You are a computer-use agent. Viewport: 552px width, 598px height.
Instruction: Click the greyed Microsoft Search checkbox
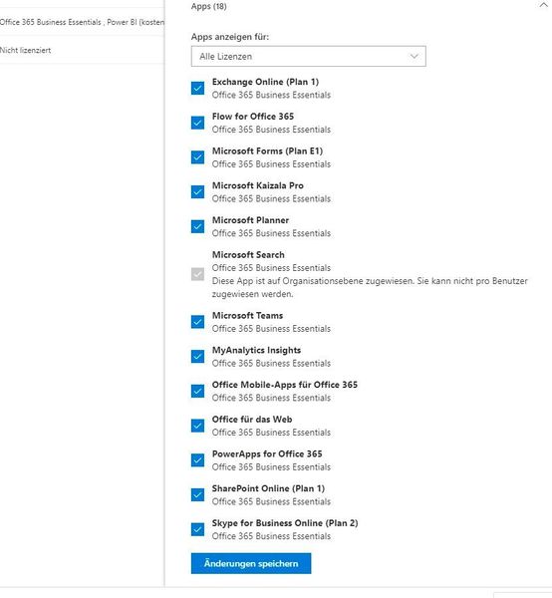(x=197, y=274)
